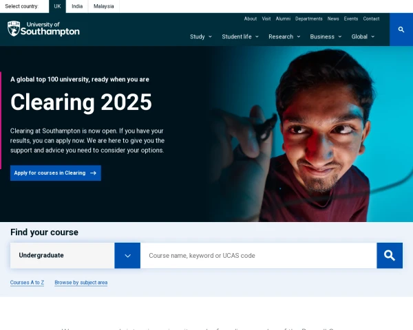Select the UK country tab

point(57,6)
